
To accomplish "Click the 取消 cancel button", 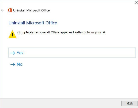I will [x=129, y=103].
